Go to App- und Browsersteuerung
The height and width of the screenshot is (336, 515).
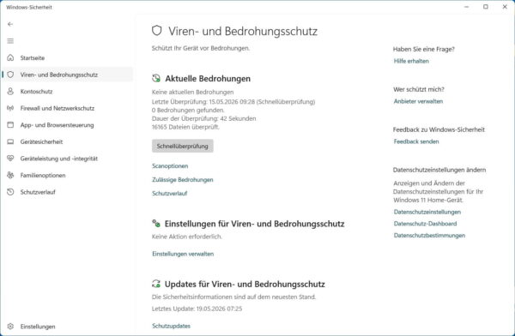[67, 124]
